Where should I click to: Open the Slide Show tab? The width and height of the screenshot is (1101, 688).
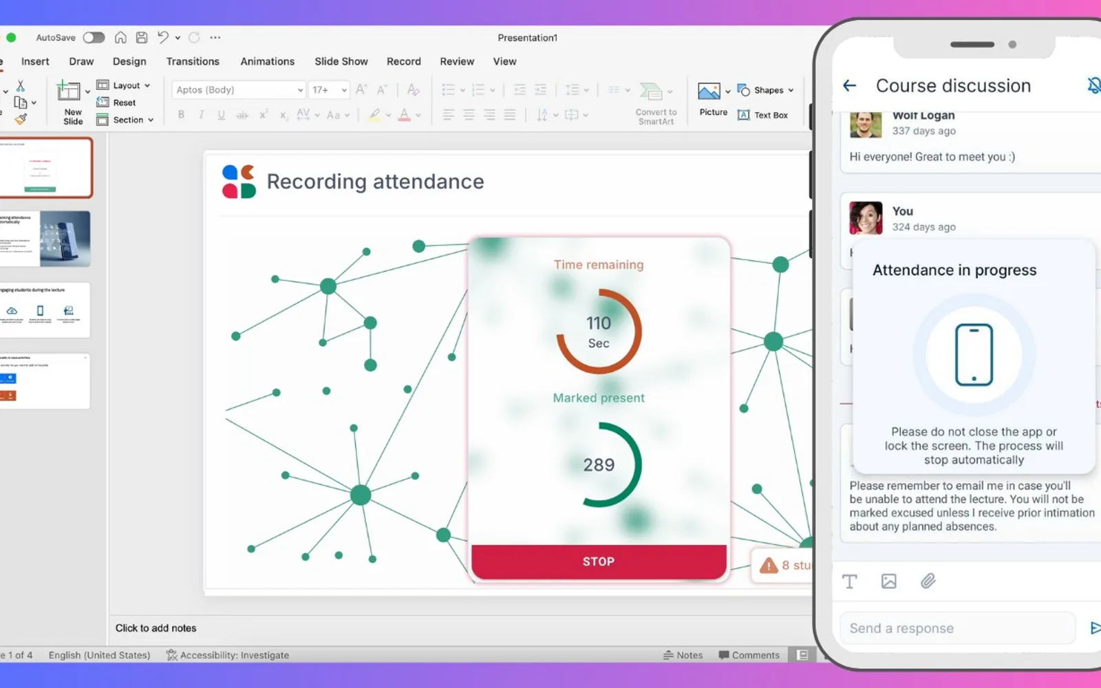341,61
